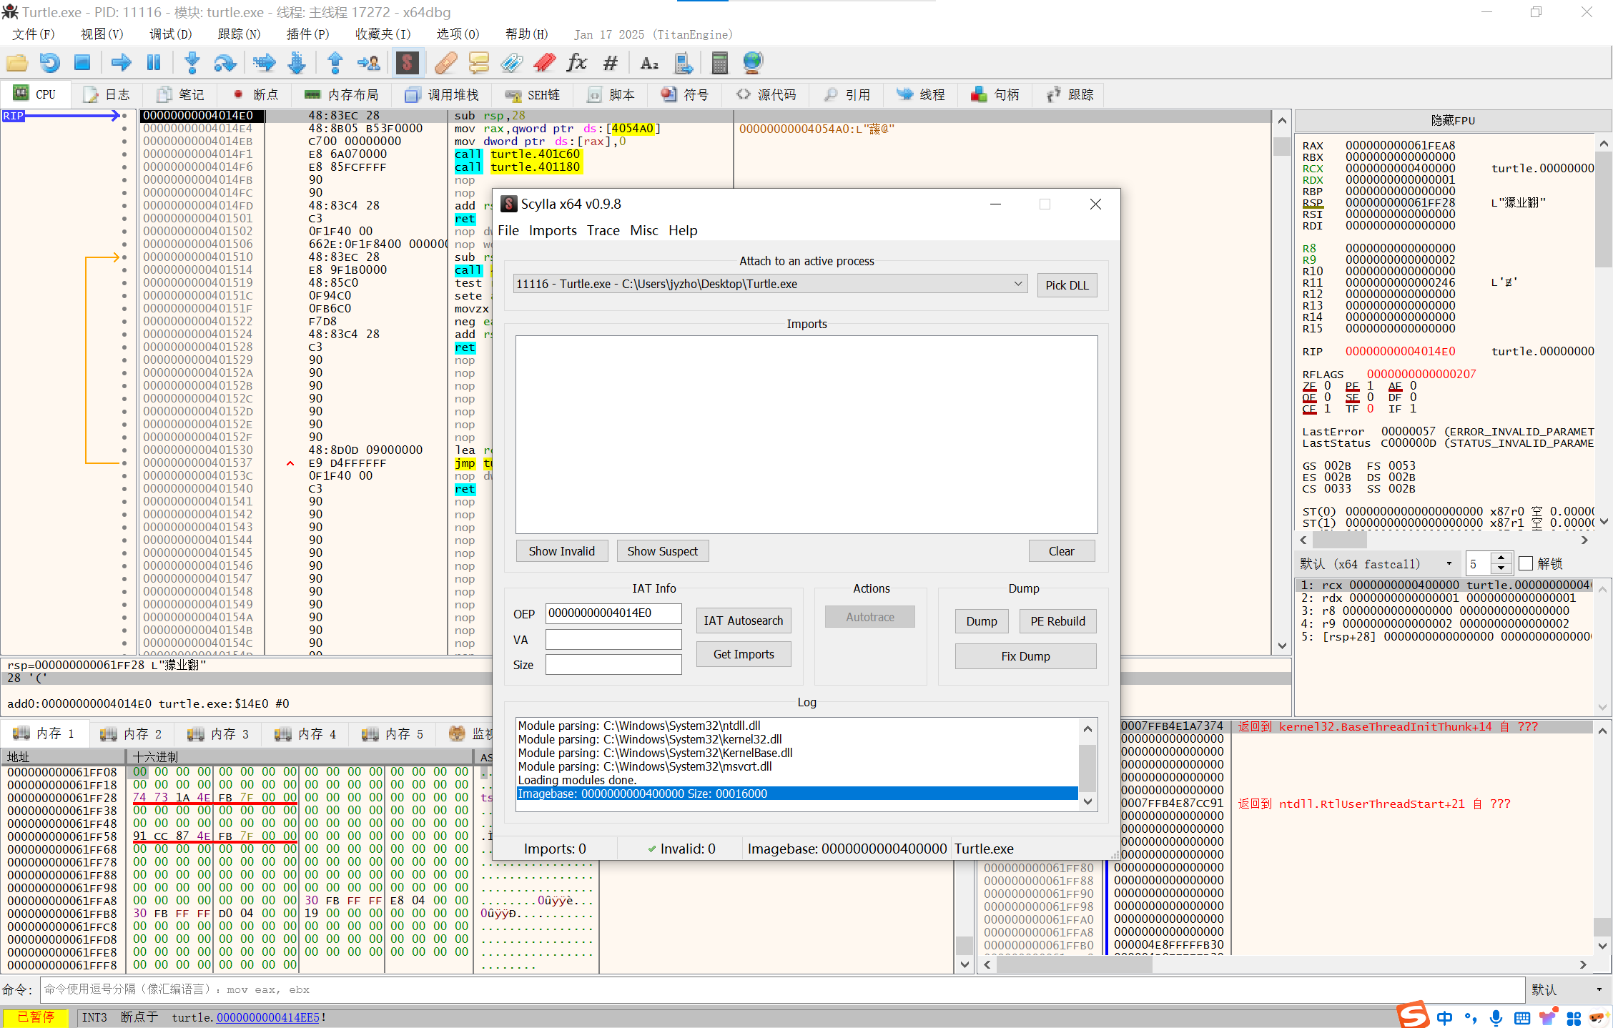
Task: Step into the next instruction
Action: tap(192, 63)
